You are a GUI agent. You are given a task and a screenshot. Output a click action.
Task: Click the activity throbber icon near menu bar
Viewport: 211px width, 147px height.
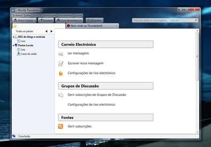coord(197,16)
